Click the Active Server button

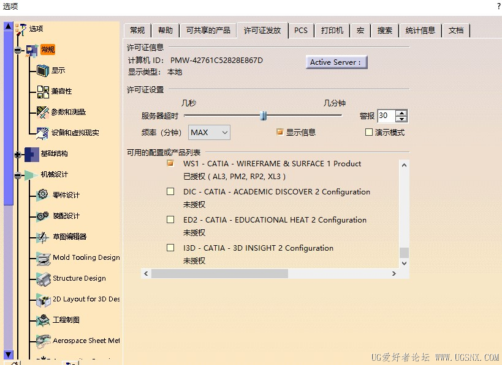coord(337,62)
